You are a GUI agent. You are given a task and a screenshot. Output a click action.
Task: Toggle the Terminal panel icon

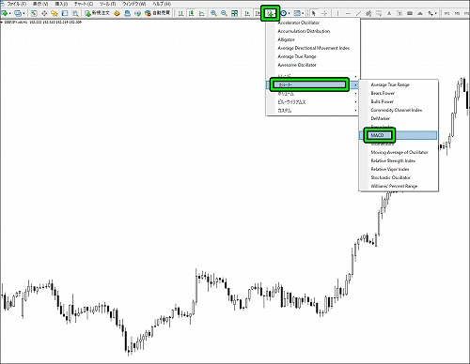pos(65,13)
